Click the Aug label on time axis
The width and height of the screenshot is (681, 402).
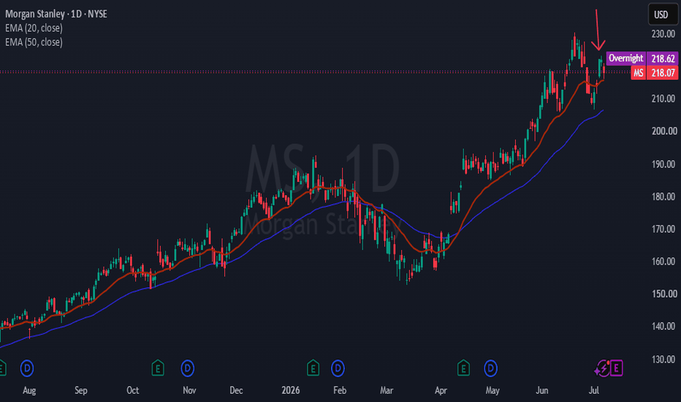pyautogui.click(x=29, y=390)
